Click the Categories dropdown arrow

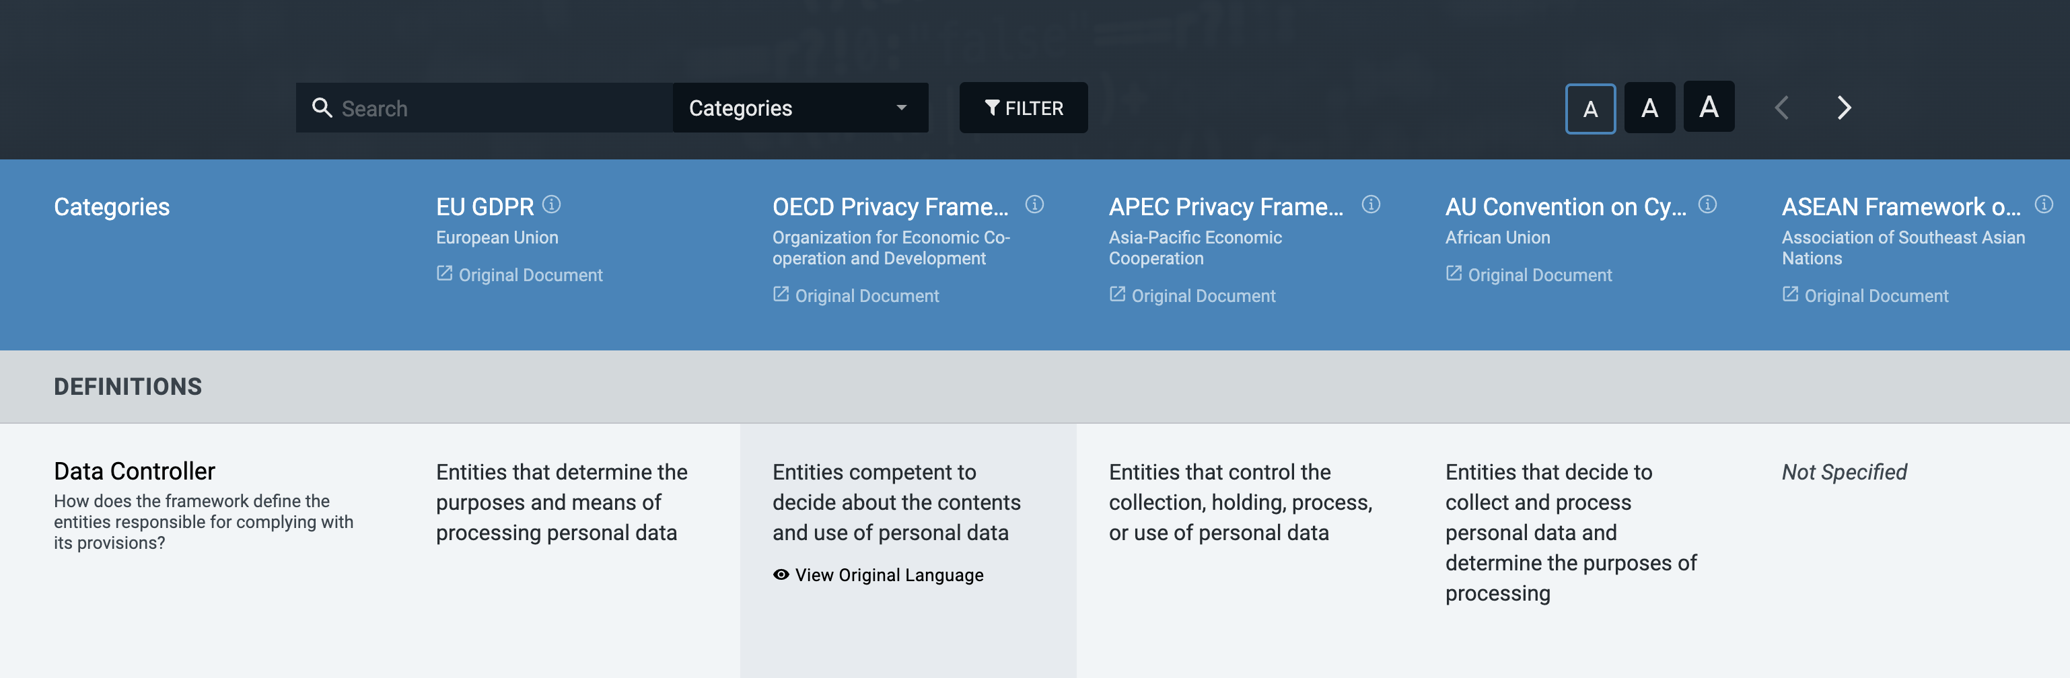click(x=902, y=108)
